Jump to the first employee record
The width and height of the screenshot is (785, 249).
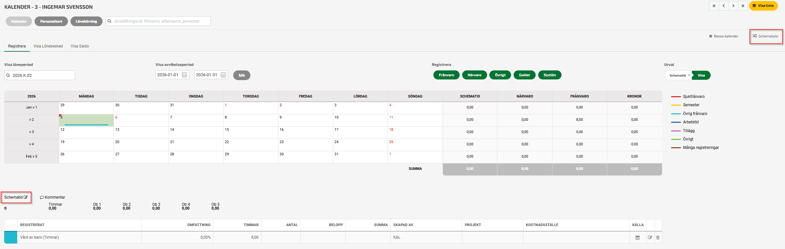[714, 6]
